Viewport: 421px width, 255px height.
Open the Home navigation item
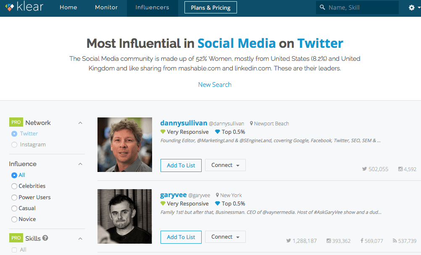(x=68, y=8)
